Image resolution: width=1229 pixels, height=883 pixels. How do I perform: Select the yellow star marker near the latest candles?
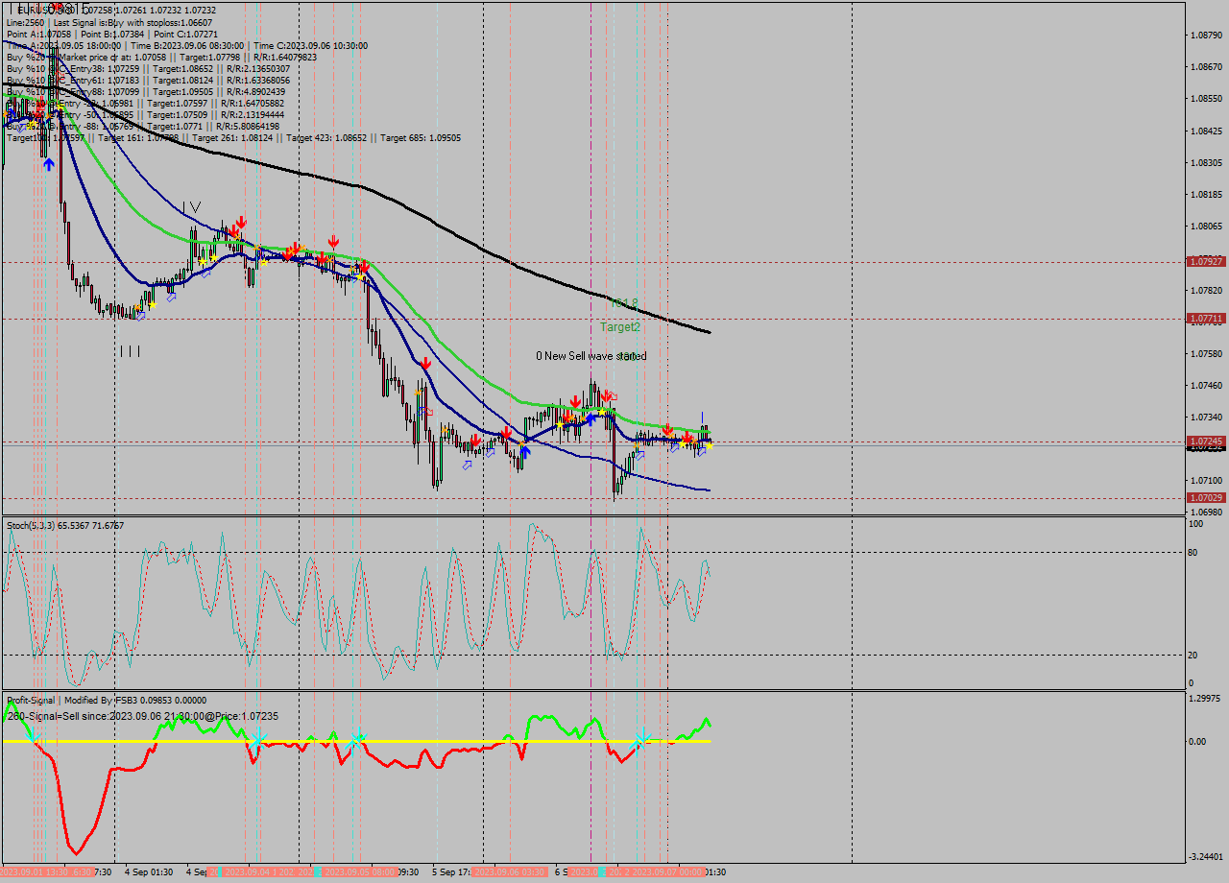[x=710, y=446]
